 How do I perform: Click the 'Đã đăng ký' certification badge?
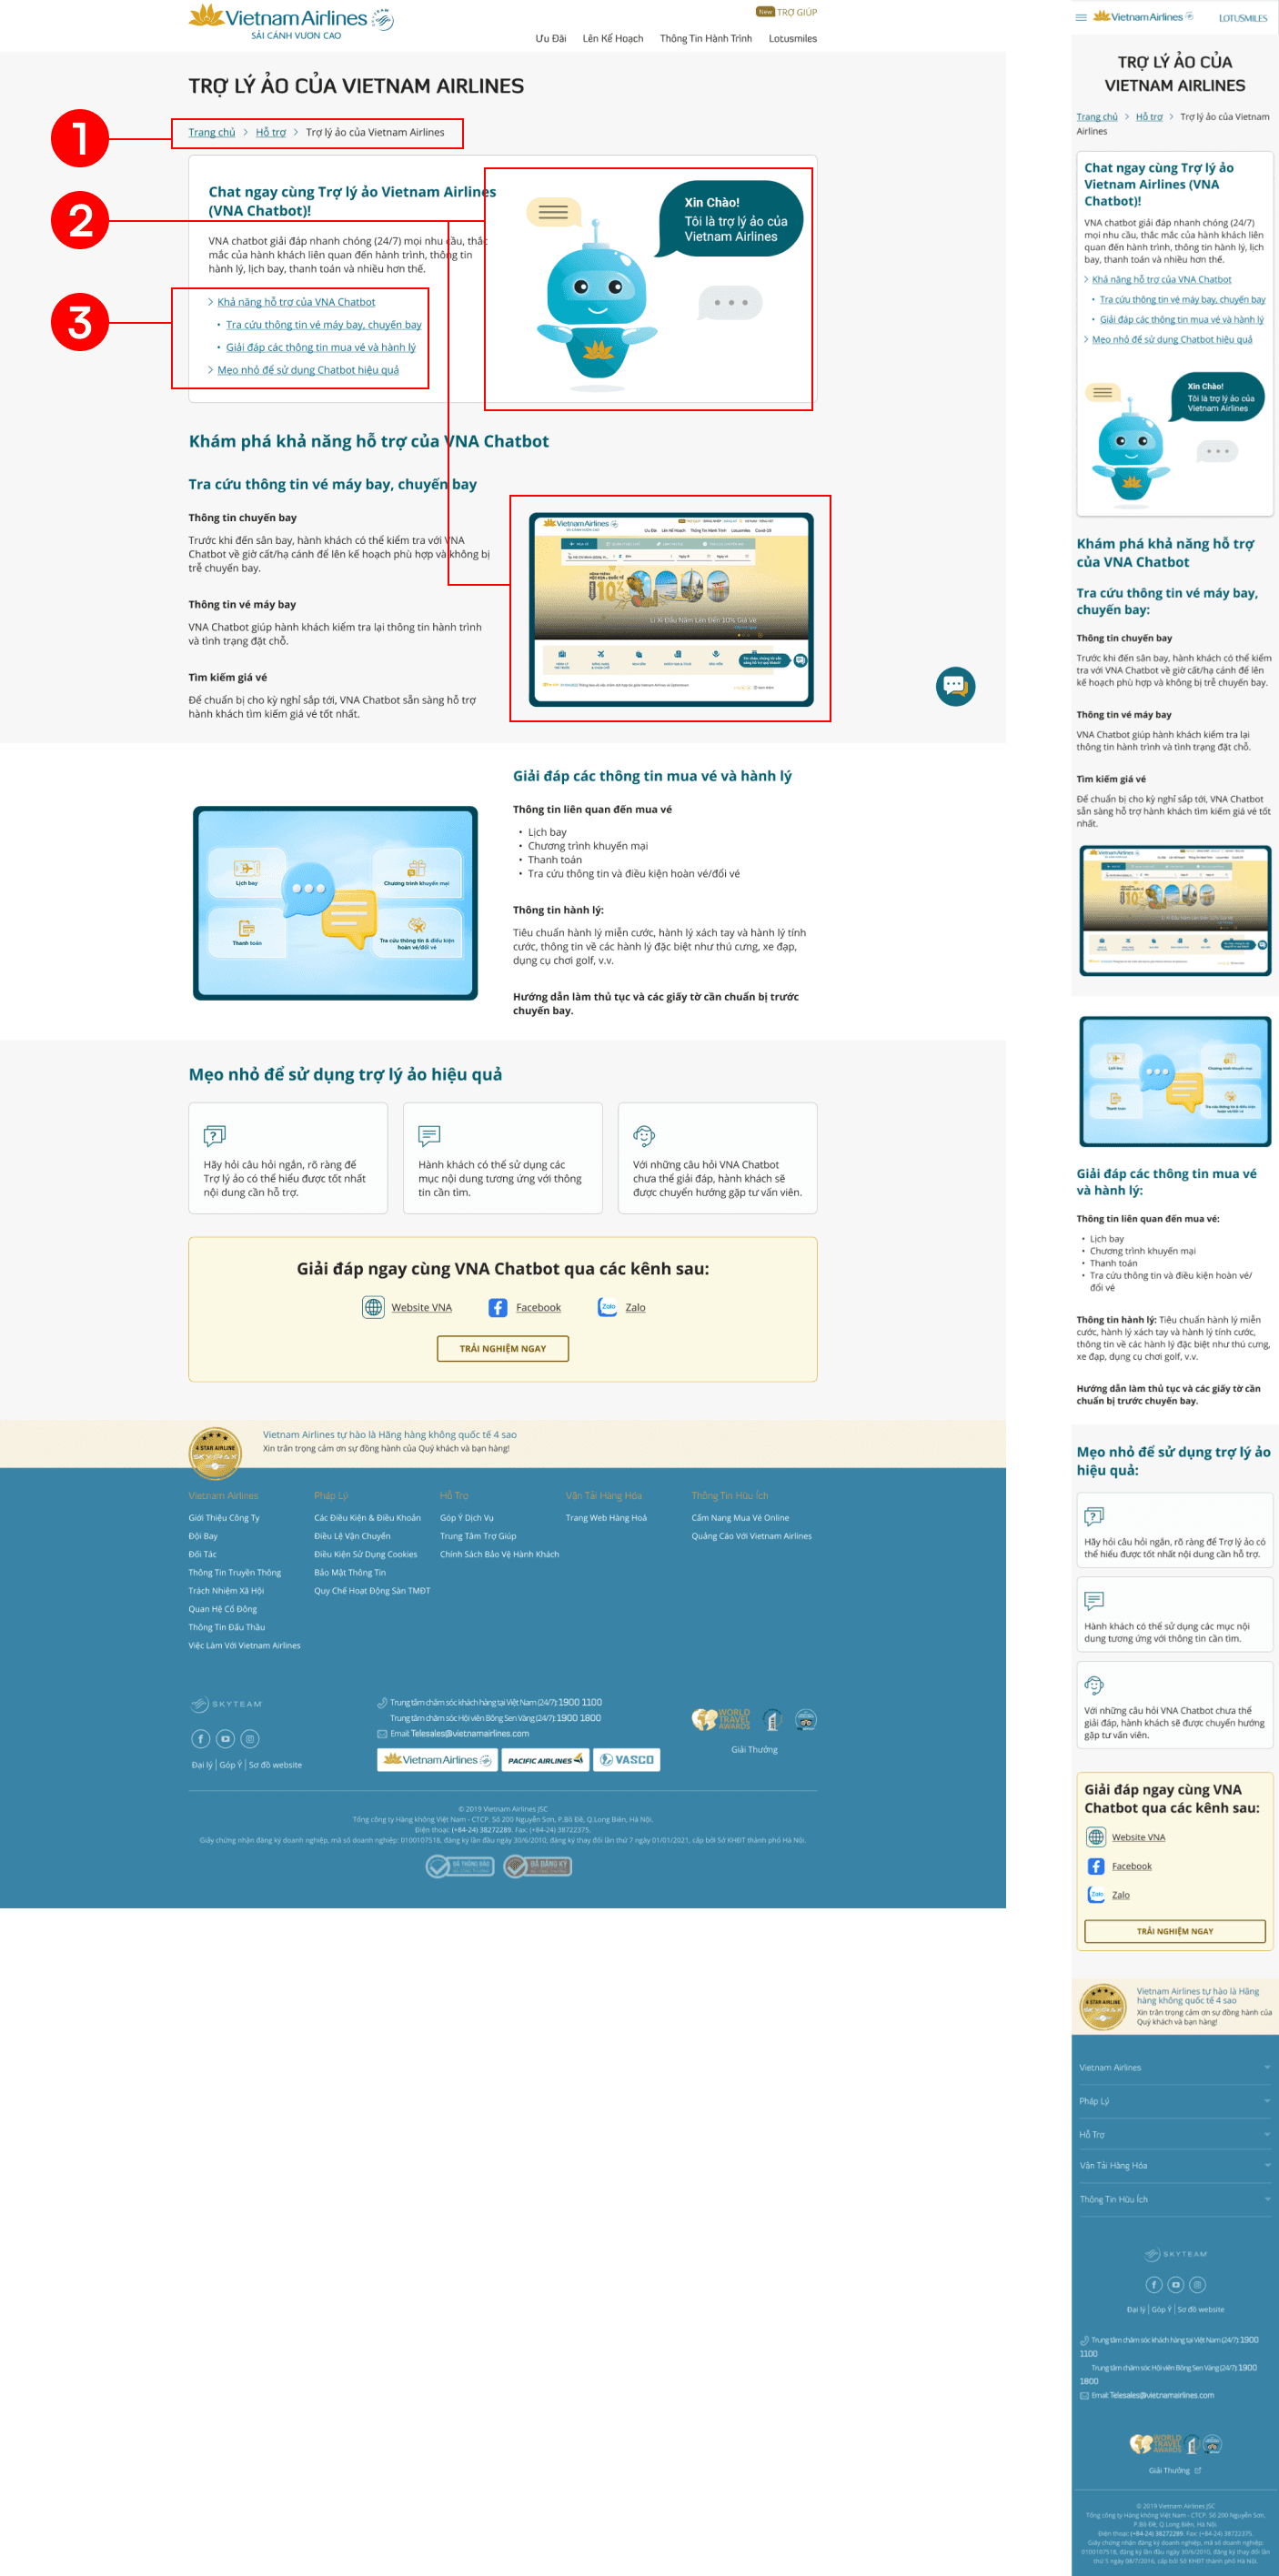pyautogui.click(x=538, y=1866)
